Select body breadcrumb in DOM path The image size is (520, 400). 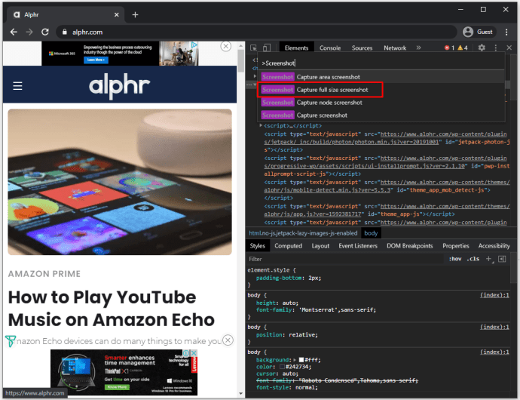[371, 233]
